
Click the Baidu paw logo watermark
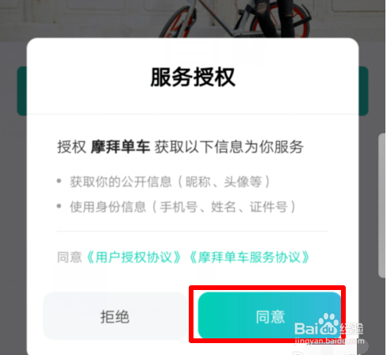328,324
